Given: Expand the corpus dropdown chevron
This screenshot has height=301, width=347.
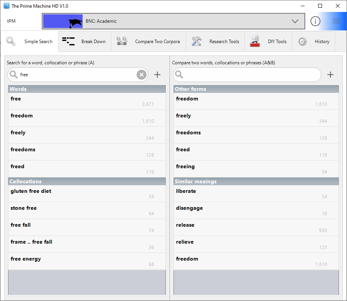Looking at the screenshot, I should [x=295, y=21].
